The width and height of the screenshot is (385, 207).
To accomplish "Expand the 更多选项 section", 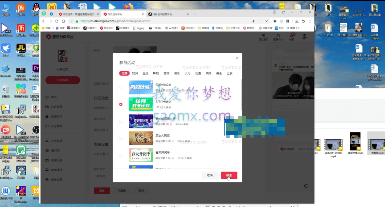I will tap(101, 130).
